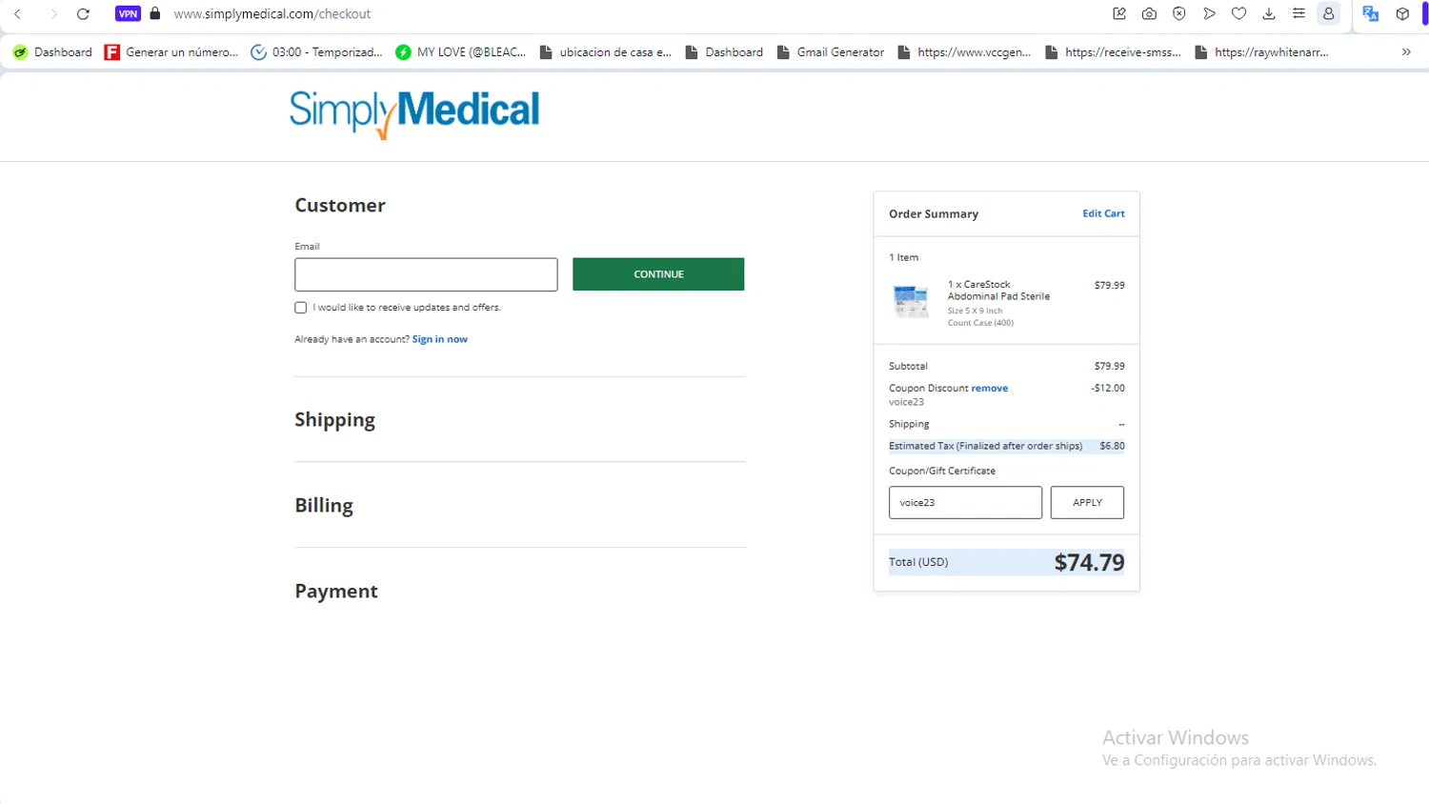Click the '1 Item' count text
The width and height of the screenshot is (1429, 804).
(x=903, y=257)
